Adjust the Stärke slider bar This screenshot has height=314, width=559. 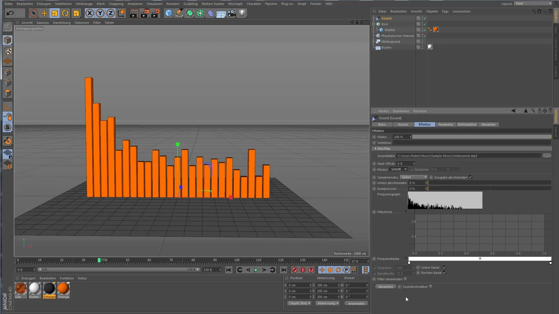click(482, 137)
